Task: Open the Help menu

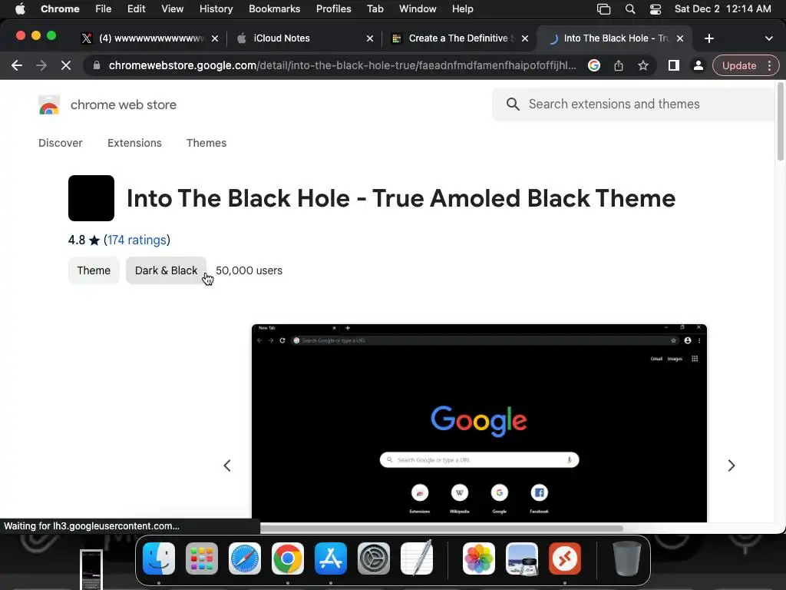Action: 462,9
